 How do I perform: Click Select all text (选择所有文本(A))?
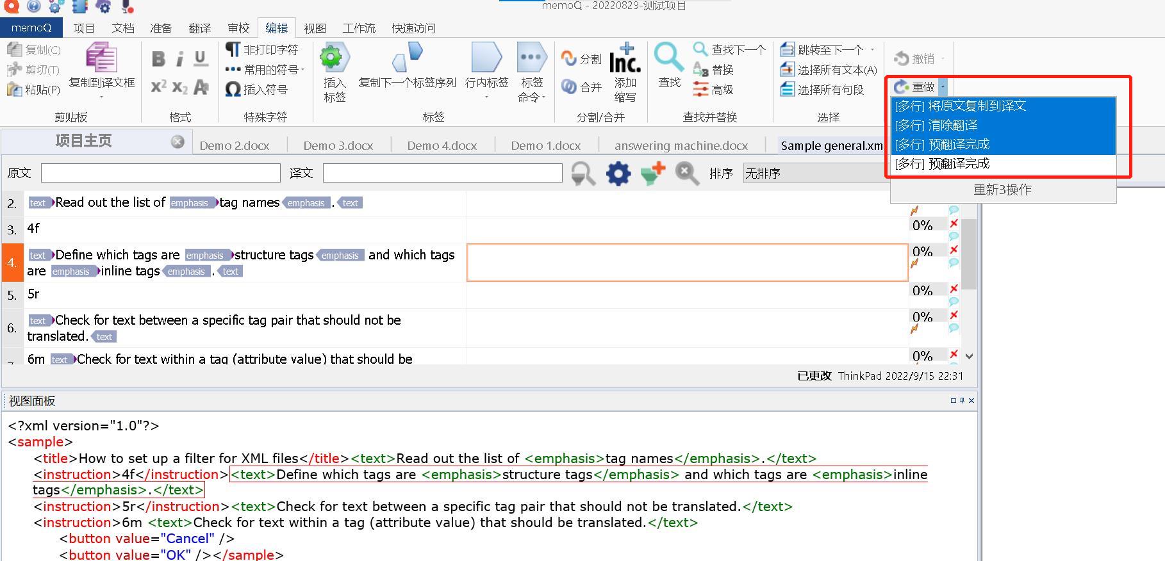[829, 69]
